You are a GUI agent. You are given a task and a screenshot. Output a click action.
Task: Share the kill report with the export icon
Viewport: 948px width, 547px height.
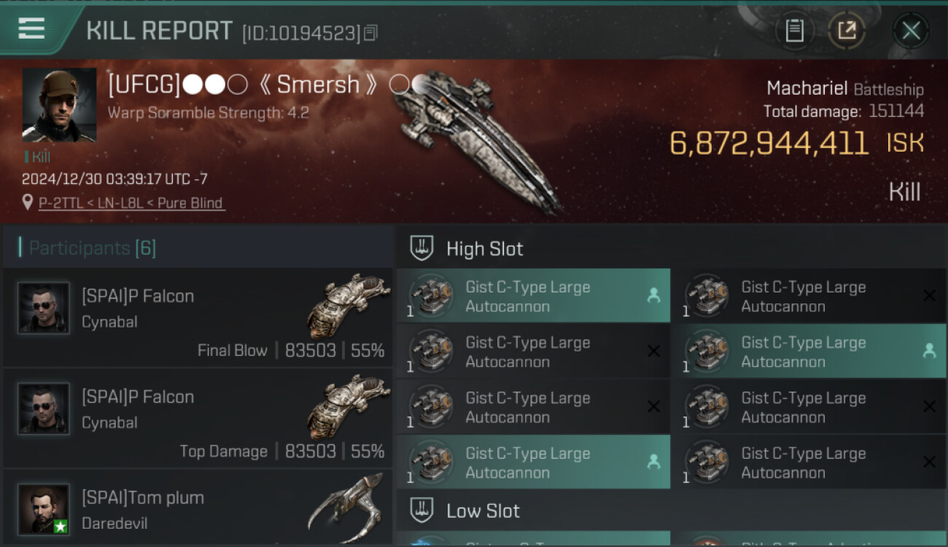click(847, 31)
